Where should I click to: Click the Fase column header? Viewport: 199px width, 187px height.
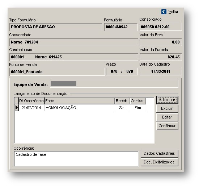click(80, 101)
